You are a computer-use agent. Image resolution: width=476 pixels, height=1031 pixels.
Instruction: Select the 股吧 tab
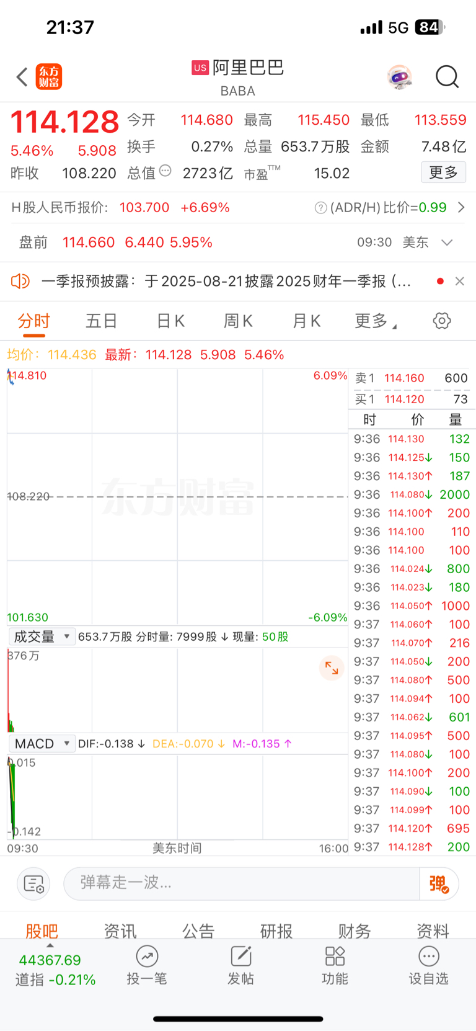[42, 931]
